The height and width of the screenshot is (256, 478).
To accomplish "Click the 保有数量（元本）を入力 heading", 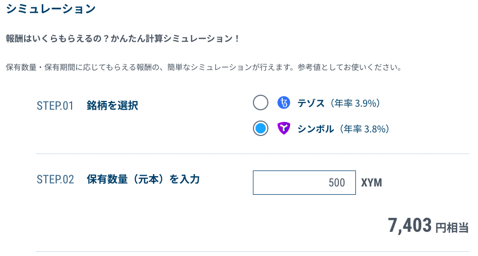I will [143, 179].
